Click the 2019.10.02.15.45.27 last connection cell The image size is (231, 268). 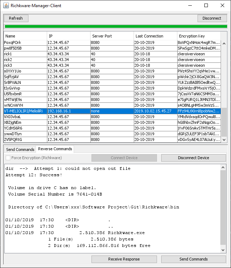pos(156,111)
